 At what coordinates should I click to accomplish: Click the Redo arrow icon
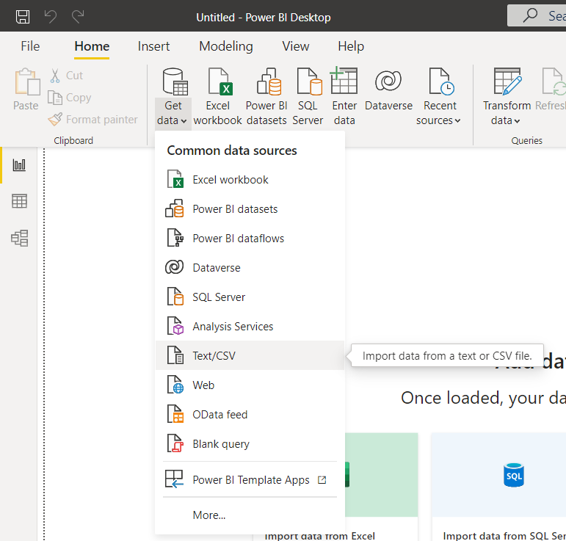(78, 17)
